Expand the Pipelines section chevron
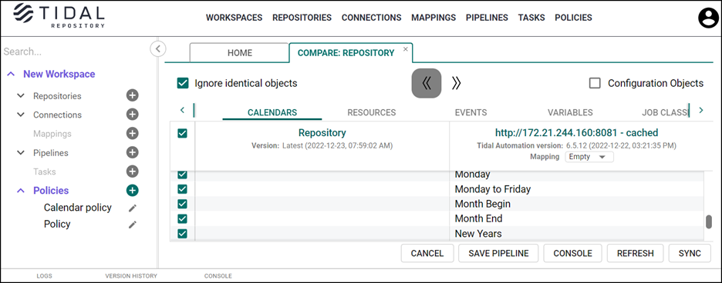 pyautogui.click(x=21, y=152)
